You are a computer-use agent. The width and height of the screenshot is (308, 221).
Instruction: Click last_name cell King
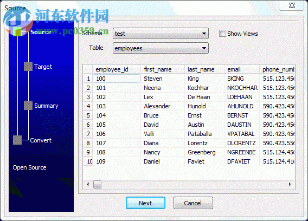click(x=204, y=79)
